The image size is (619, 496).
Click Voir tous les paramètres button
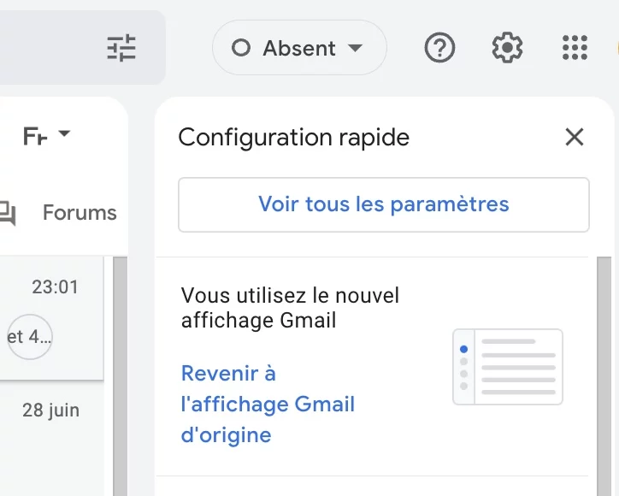pos(383,204)
